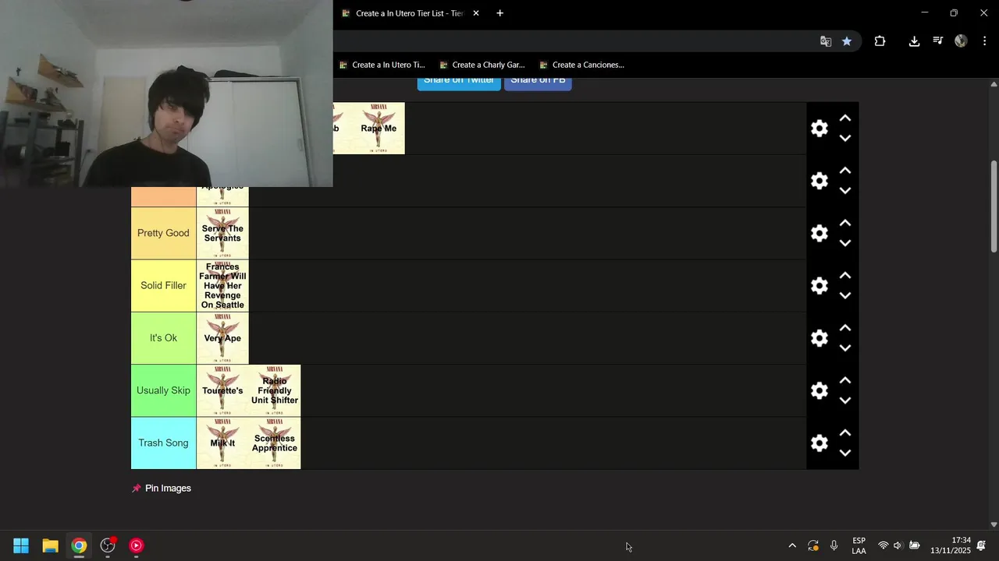Close the In Utero Tier List tab
The height and width of the screenshot is (561, 999).
pyautogui.click(x=476, y=13)
